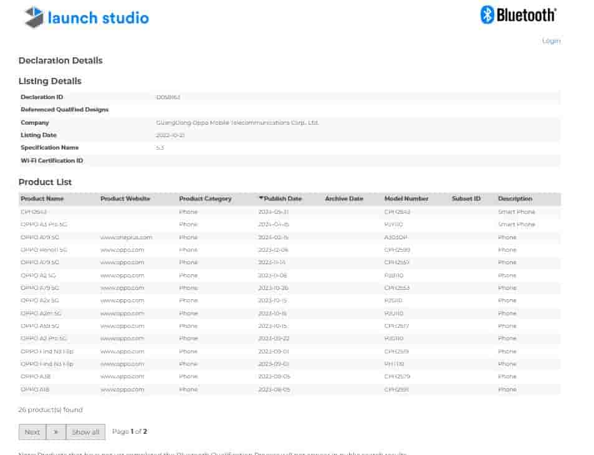Viewport: 594px width, 455px height.
Task: Sort by Product Category column header
Action: point(205,199)
